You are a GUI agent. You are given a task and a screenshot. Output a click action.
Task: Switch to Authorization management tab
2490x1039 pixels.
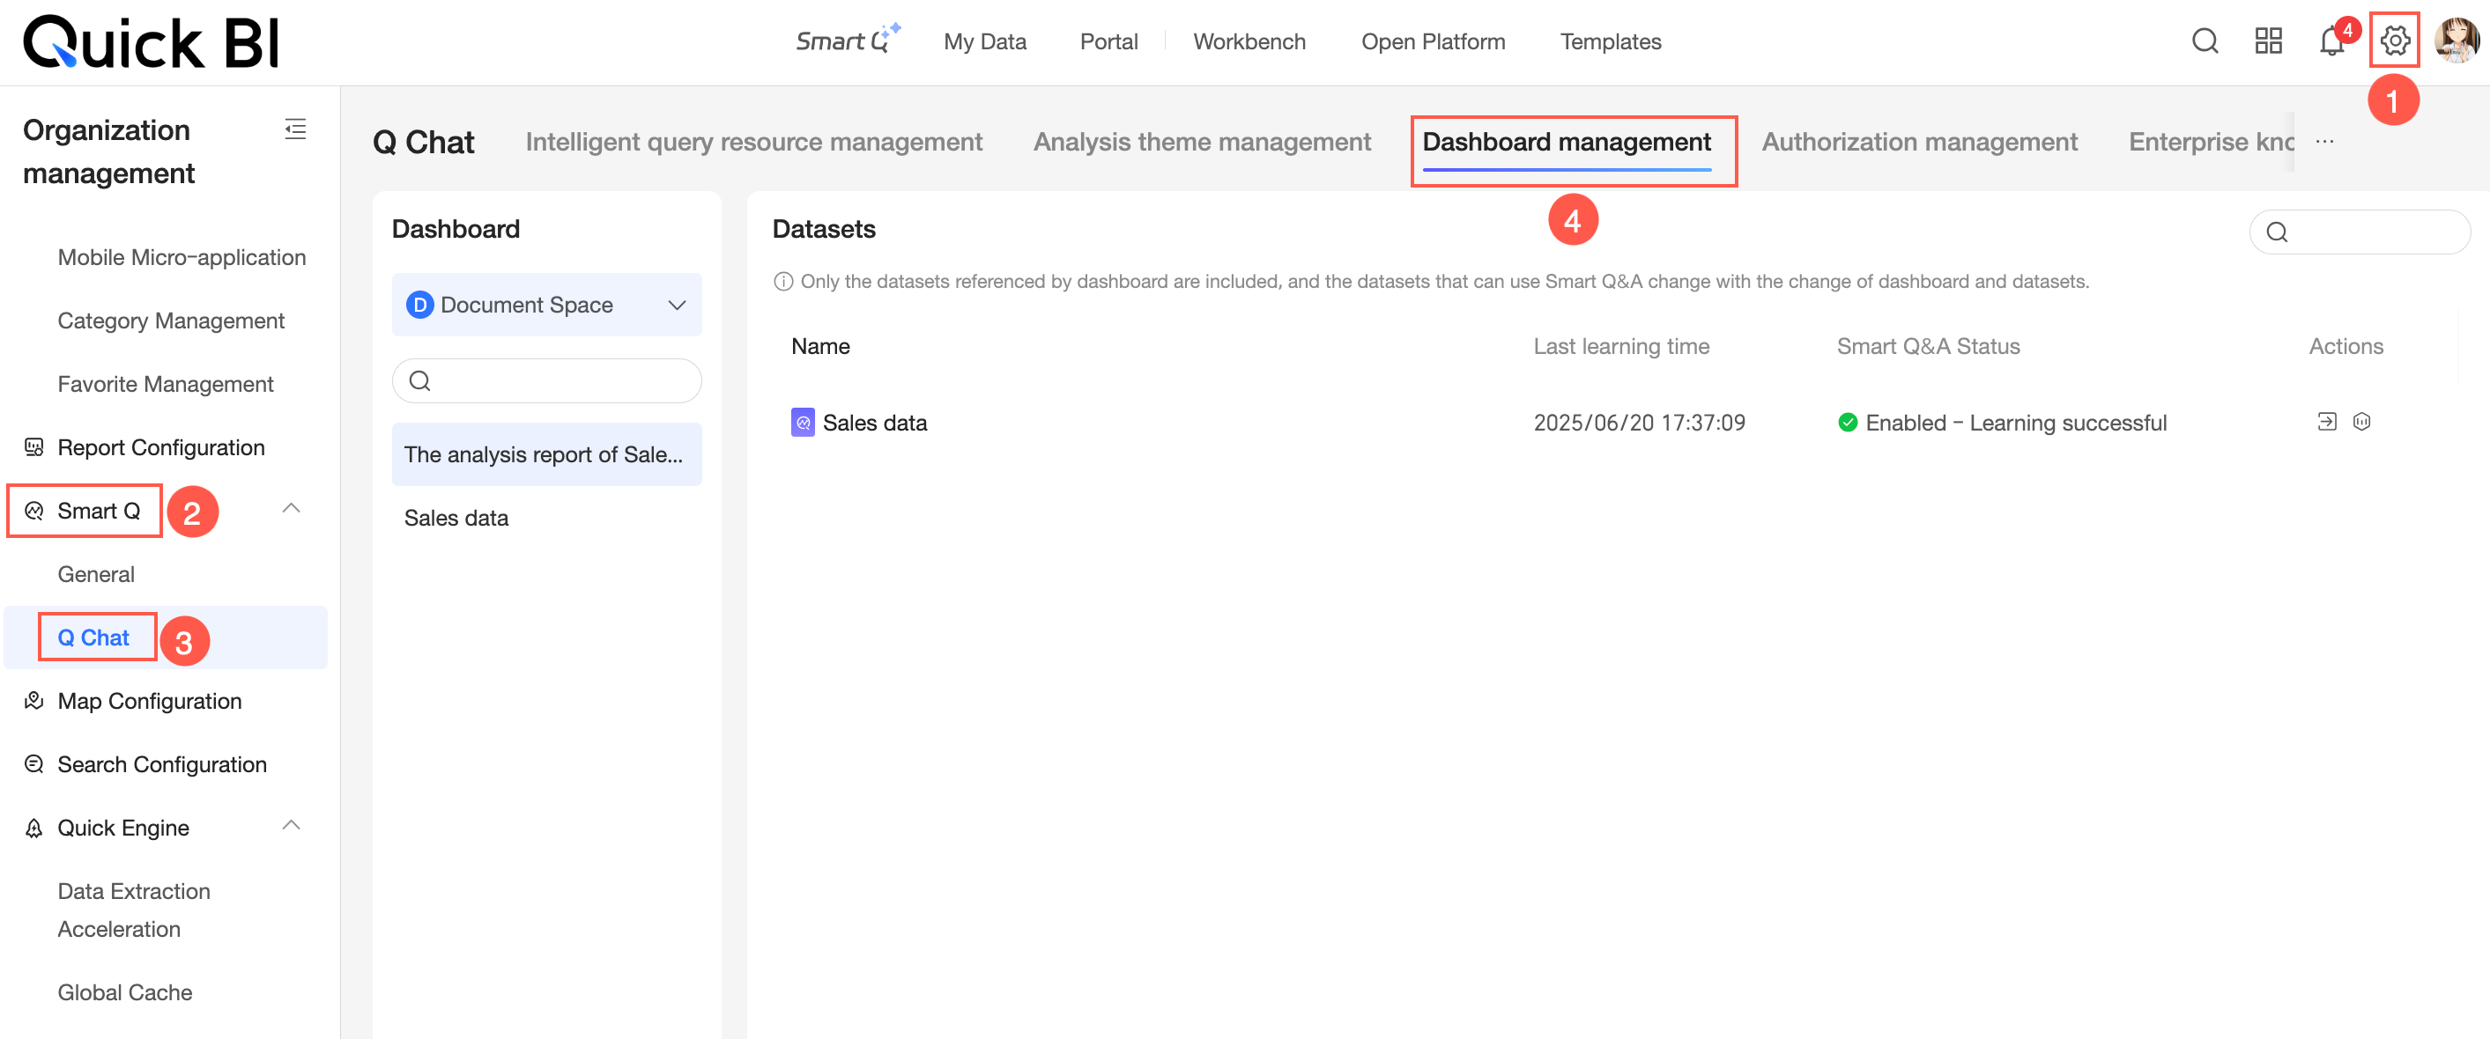1919,142
